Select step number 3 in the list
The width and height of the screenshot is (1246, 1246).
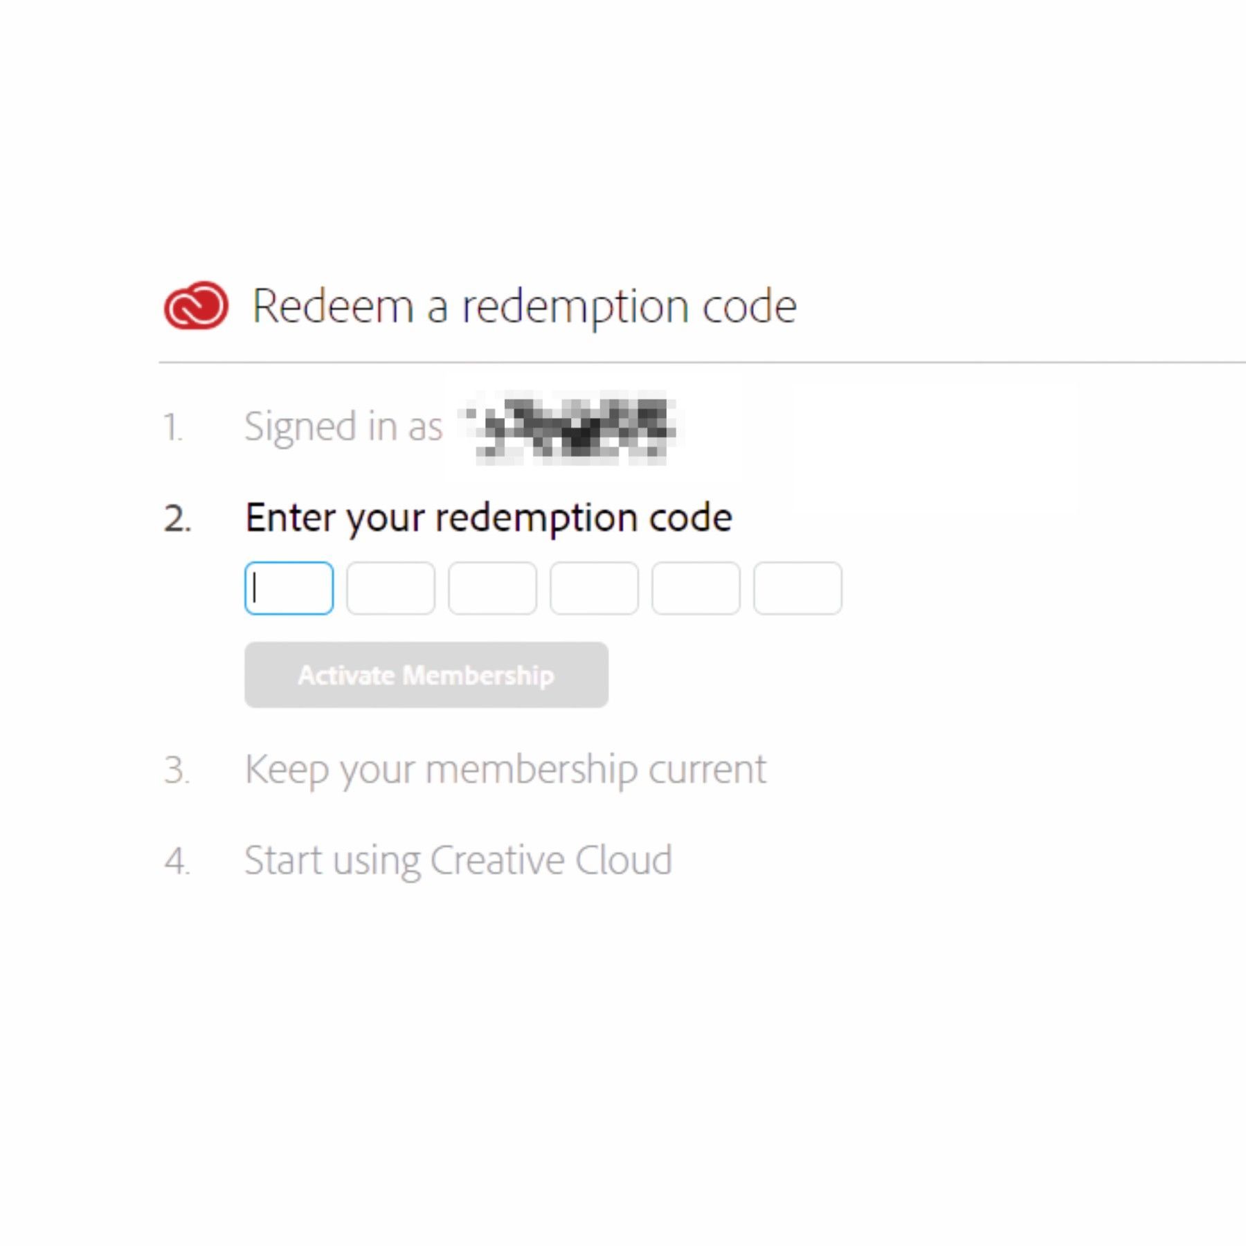[x=177, y=770]
